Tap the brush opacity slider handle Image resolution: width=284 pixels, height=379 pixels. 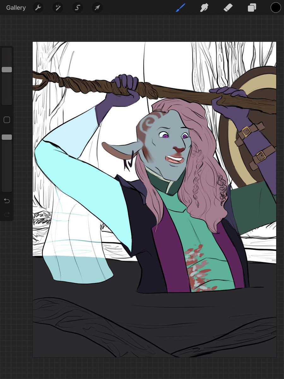(7, 137)
